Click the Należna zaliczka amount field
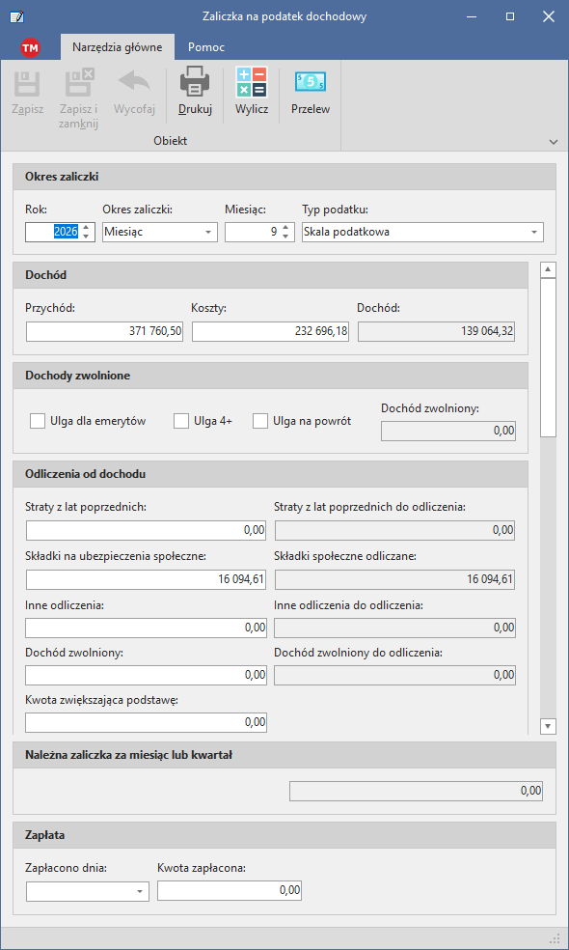569x950 pixels. pyautogui.click(x=417, y=792)
